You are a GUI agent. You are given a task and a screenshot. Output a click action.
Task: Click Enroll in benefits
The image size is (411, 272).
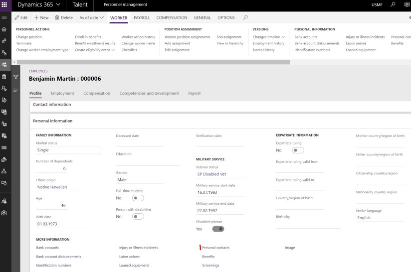pyautogui.click(x=88, y=37)
